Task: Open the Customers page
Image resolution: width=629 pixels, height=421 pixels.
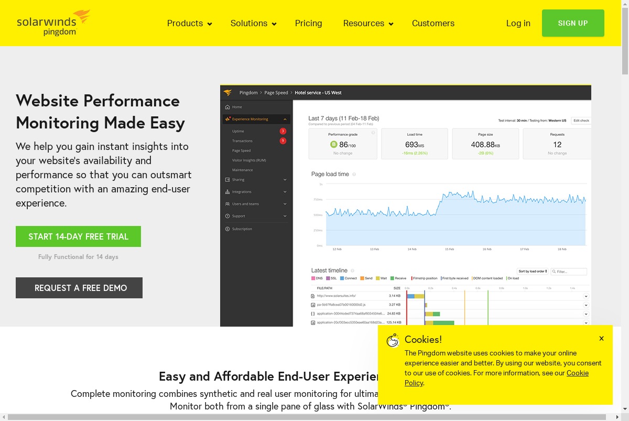Action: [x=433, y=23]
